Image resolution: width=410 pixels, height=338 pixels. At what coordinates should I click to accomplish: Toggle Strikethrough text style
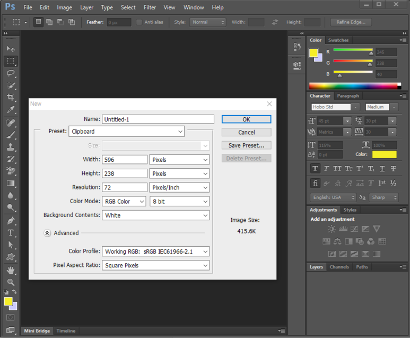coord(393,169)
